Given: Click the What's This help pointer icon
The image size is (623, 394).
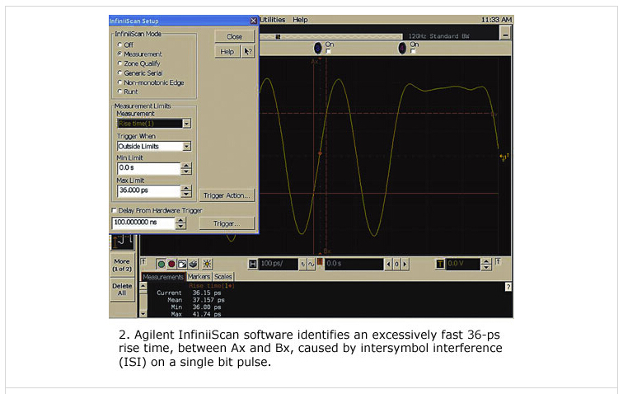Looking at the screenshot, I should [247, 51].
